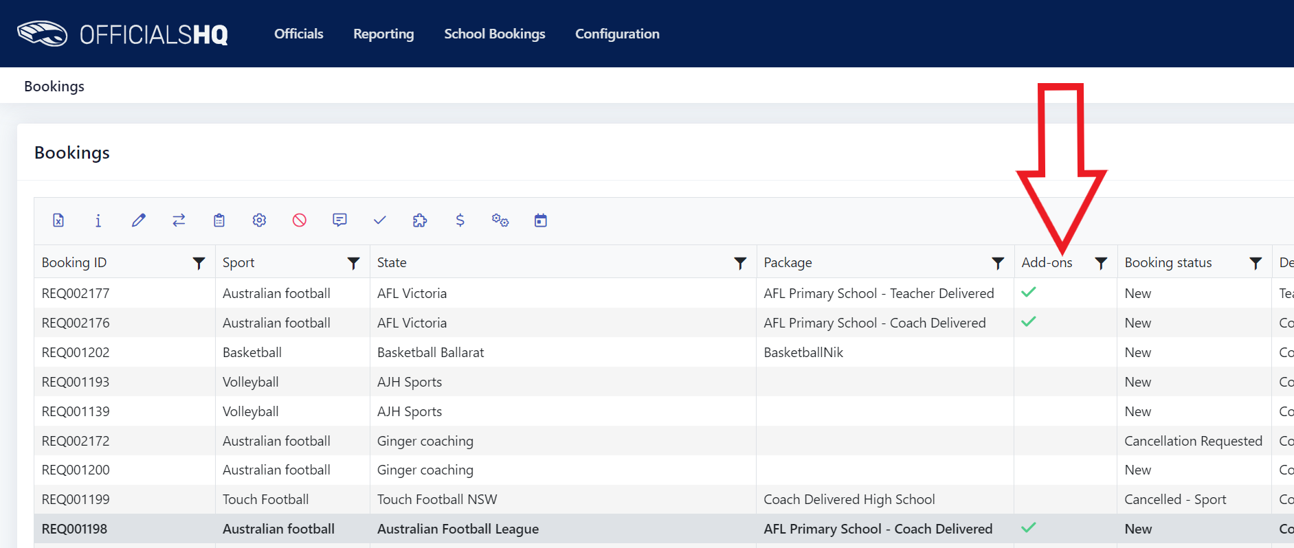Click Coach Delivered High School cell

[x=849, y=499]
